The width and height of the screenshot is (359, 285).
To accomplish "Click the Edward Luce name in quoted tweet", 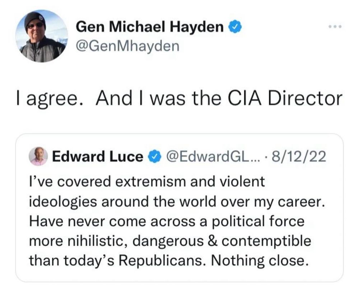I will click(97, 157).
